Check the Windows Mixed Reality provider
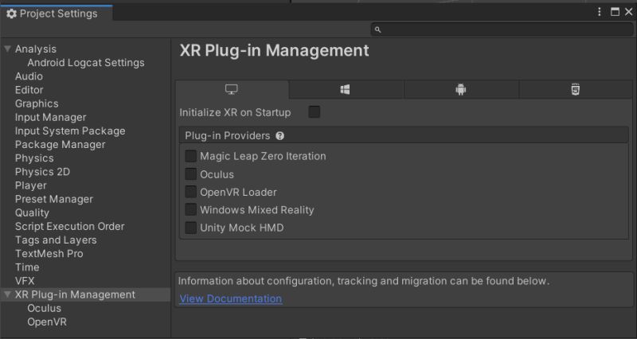Image resolution: width=637 pixels, height=339 pixels. 191,210
